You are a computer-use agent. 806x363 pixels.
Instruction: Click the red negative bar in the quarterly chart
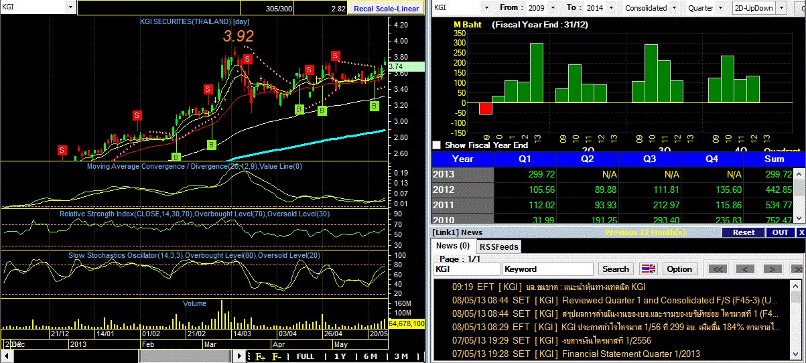(485, 108)
